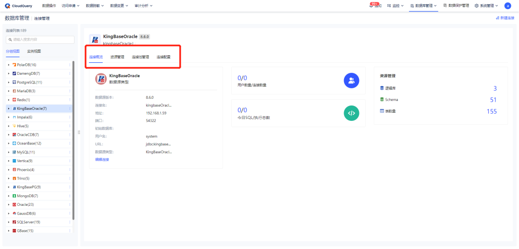Image resolution: width=519 pixels, height=249 pixels.
Task: Focus the connection search input field
Action: pos(40,40)
